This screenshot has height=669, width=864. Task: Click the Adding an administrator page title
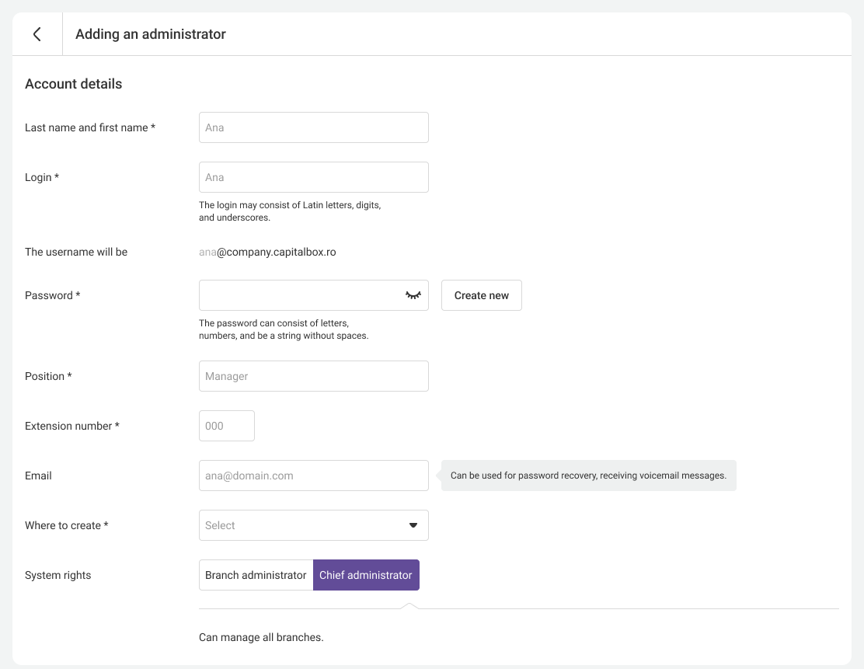click(x=151, y=34)
